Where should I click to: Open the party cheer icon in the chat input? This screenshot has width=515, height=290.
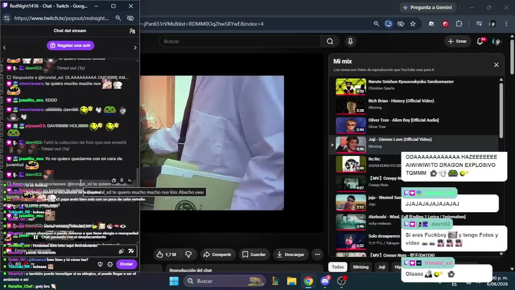(x=121, y=251)
